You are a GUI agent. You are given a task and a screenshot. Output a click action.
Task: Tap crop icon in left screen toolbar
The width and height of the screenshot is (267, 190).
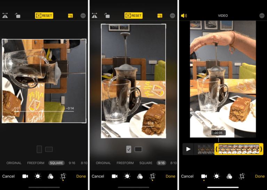click(63, 176)
